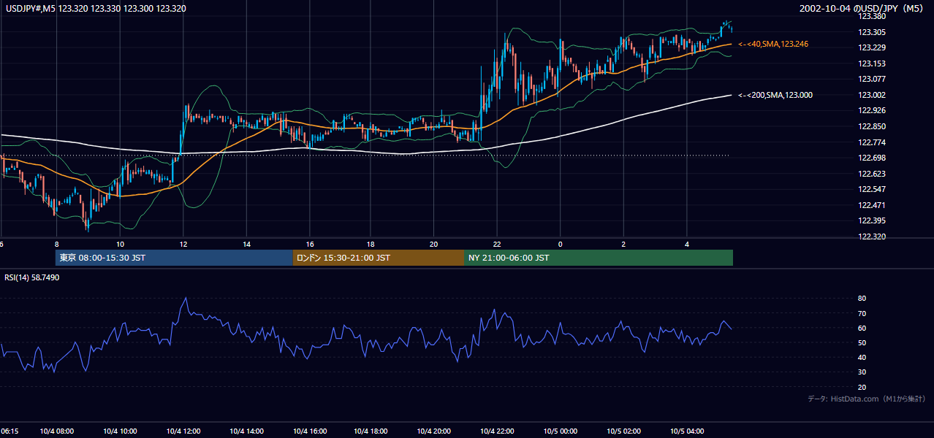Viewport: 934px width, 438px height.
Task: Click price level 123.229 on the axis
Action: point(872,47)
